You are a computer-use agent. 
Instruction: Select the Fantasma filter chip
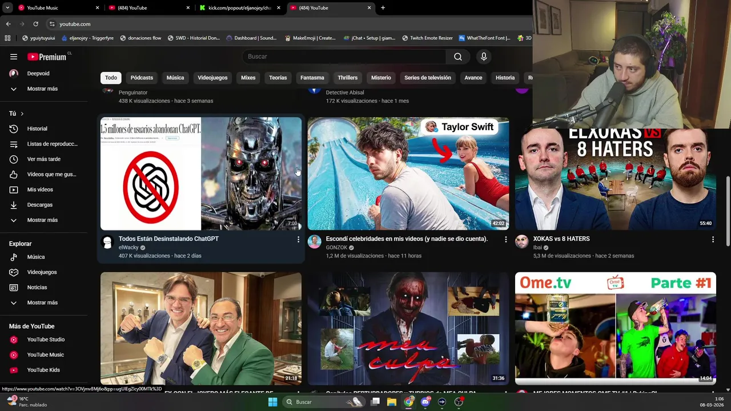pyautogui.click(x=312, y=78)
